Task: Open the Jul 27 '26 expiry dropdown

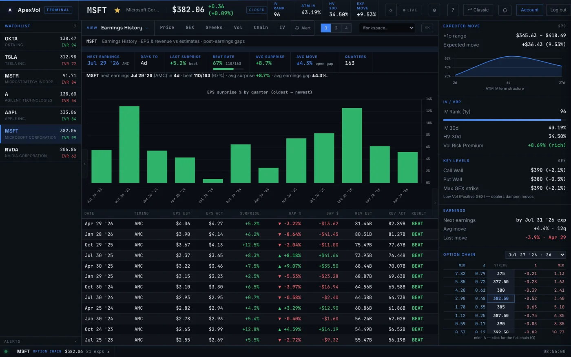Action: [x=536, y=255]
